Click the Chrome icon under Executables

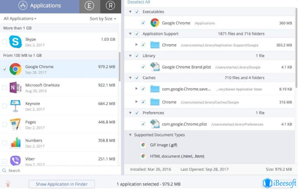coord(155,23)
